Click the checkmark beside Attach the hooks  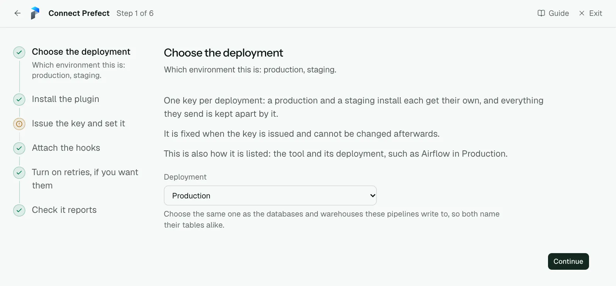point(19,148)
